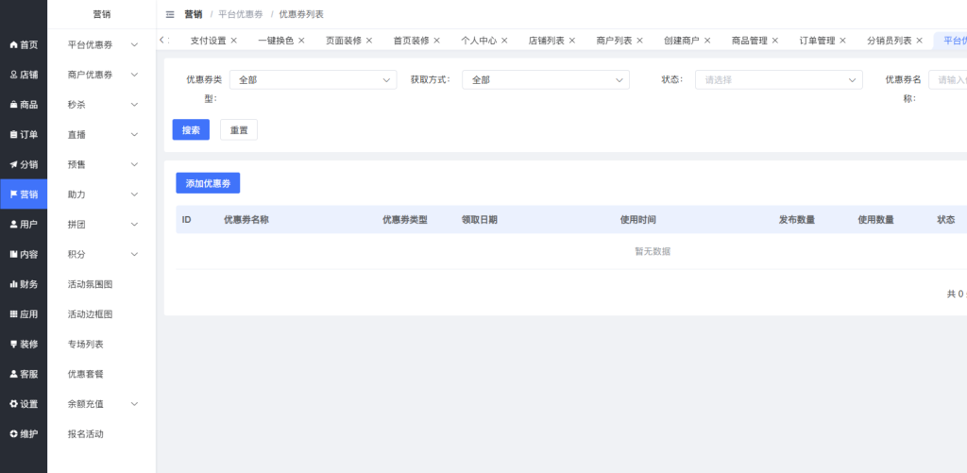Close the 支付设置 tab
Viewport: 967px width, 473px height.
[x=234, y=40]
